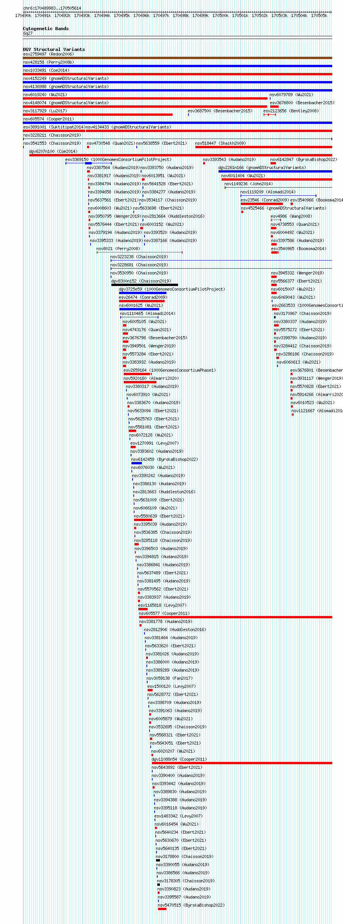
Task: Select nsv4134433 gnomAD variant label
Action: [x=128, y=127]
